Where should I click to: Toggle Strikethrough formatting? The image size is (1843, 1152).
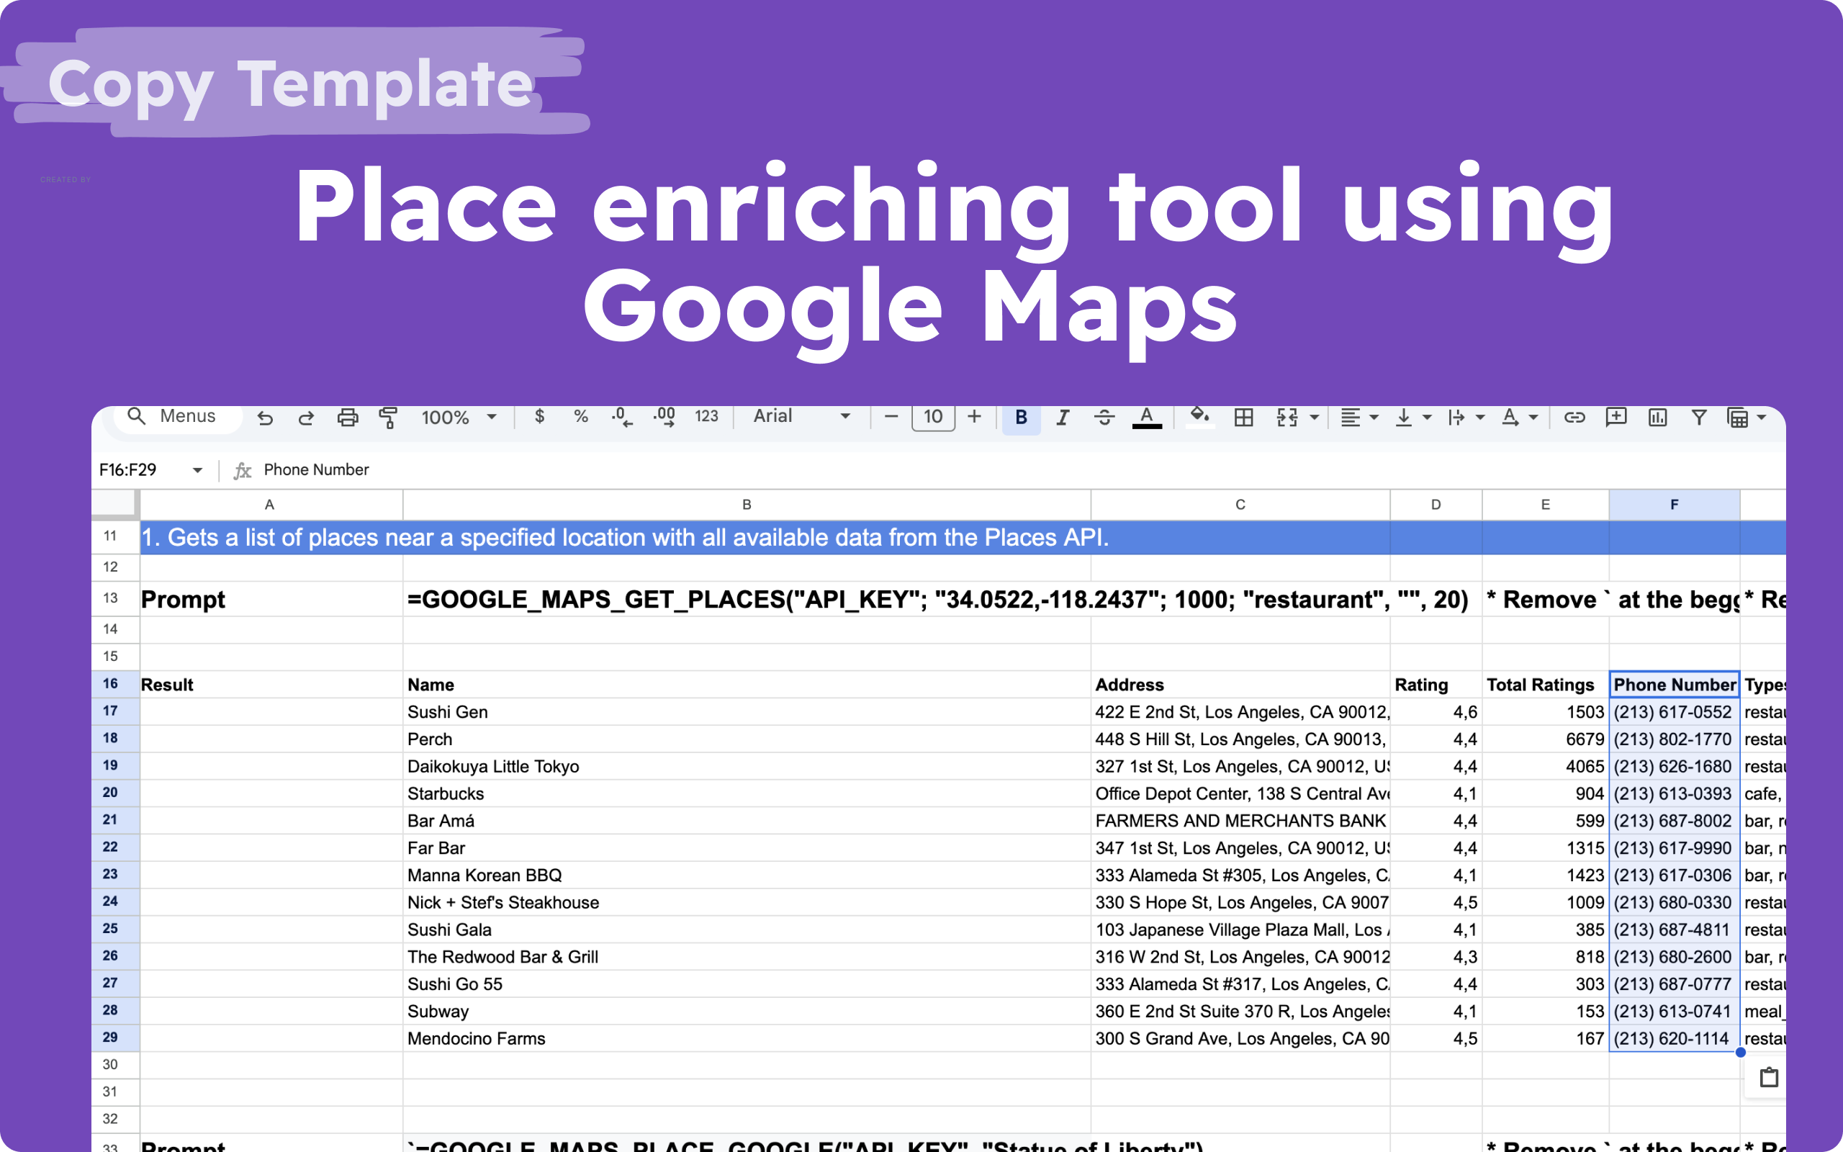click(1104, 417)
